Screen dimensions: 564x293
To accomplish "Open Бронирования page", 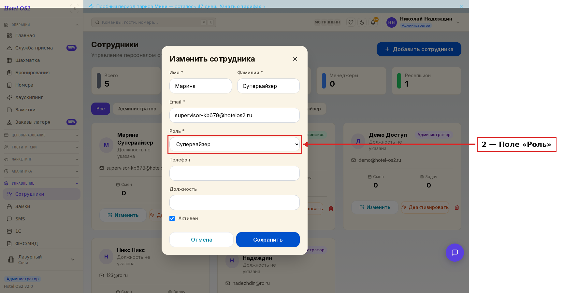I will click(x=41, y=73).
